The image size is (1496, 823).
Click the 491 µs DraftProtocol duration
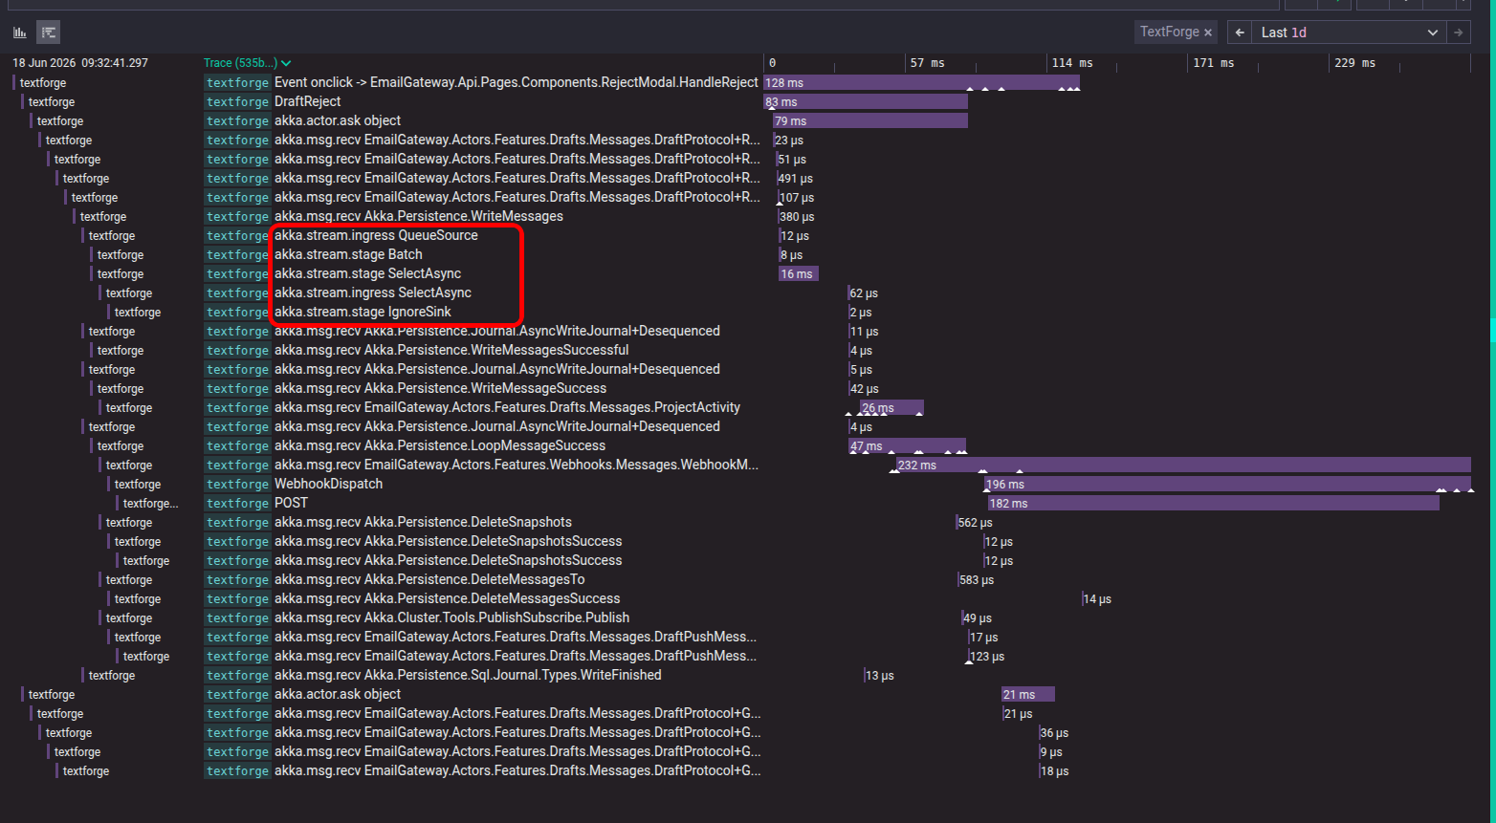pos(796,179)
